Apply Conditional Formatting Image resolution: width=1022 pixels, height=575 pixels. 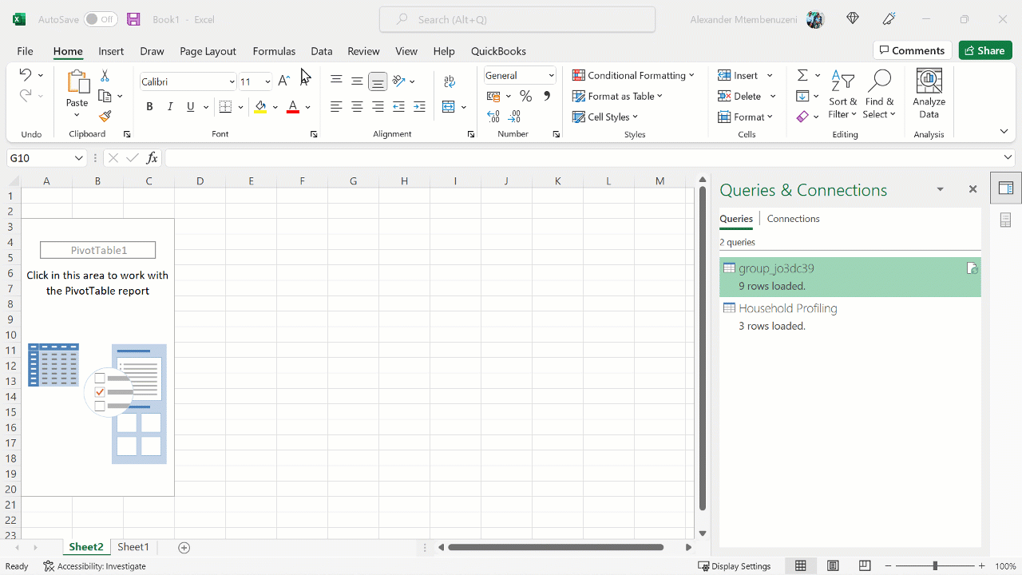pyautogui.click(x=633, y=75)
